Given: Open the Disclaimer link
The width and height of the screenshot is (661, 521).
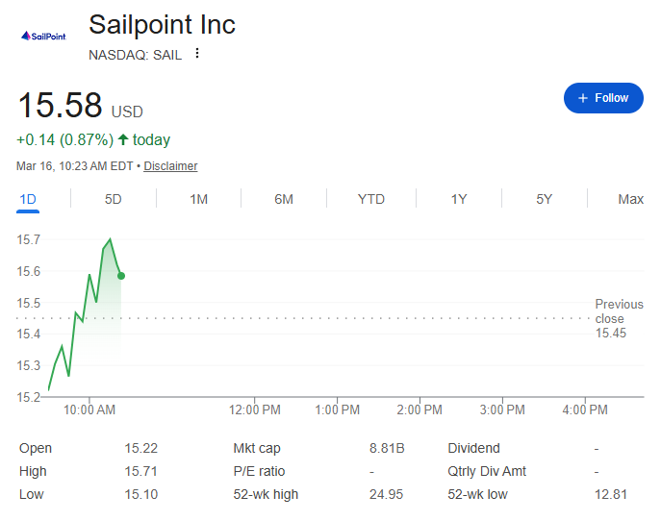Looking at the screenshot, I should pos(170,166).
